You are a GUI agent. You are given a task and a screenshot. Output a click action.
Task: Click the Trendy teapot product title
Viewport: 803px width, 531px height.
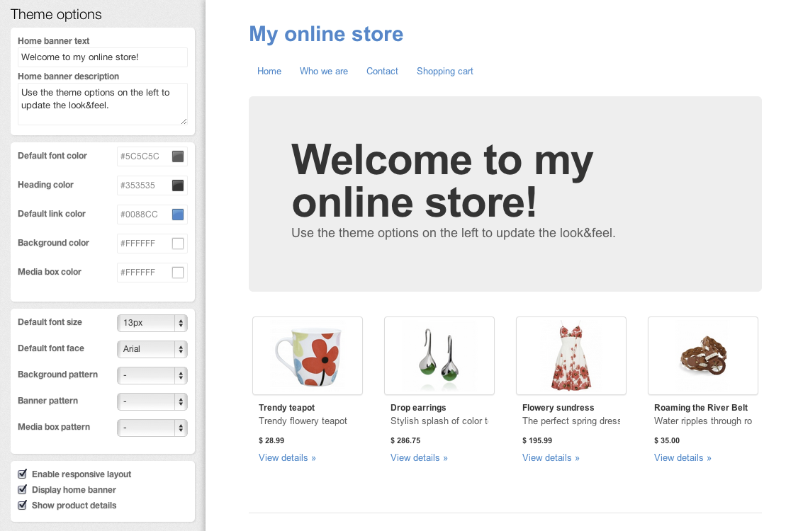pyautogui.click(x=287, y=408)
